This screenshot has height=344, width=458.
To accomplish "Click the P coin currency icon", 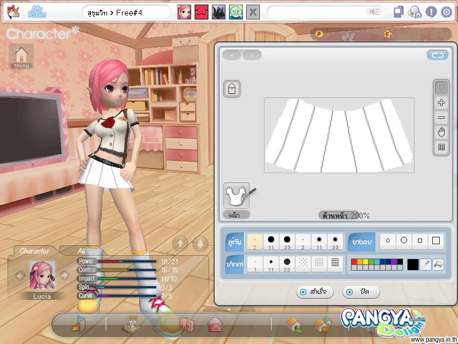I will (319, 34).
